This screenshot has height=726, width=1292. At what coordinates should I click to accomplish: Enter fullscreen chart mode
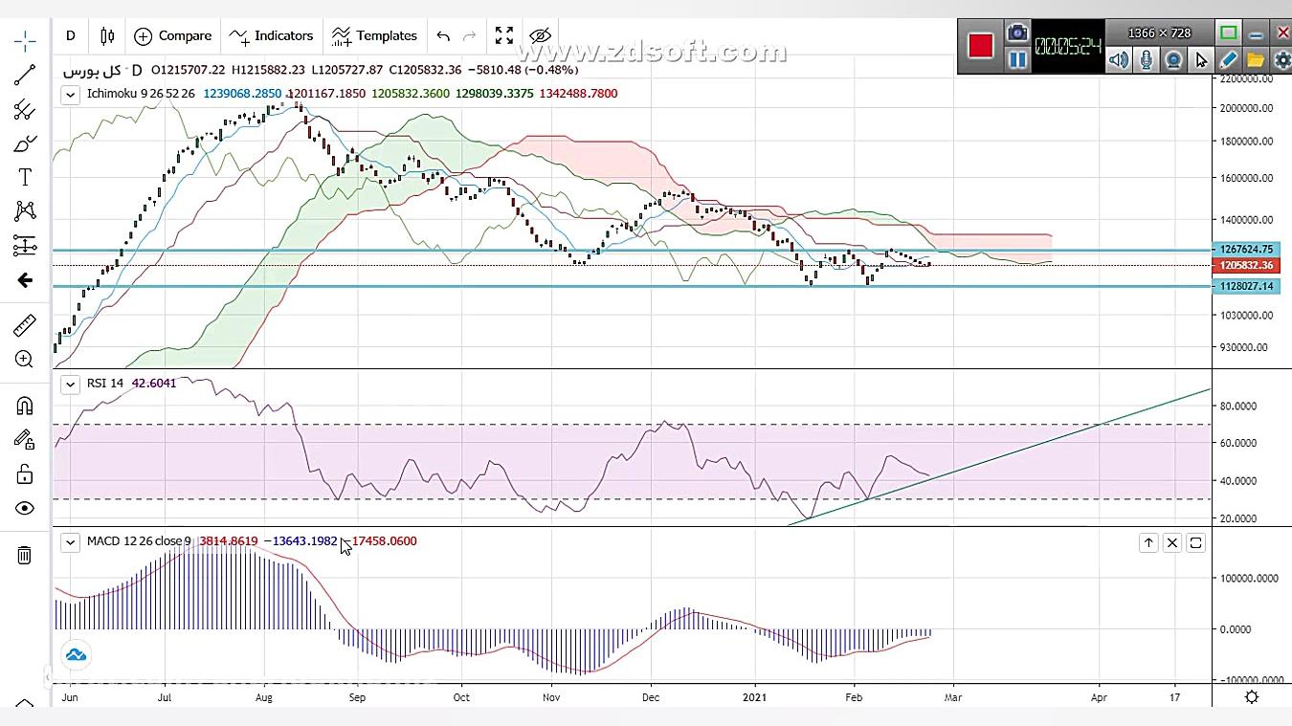(x=504, y=35)
